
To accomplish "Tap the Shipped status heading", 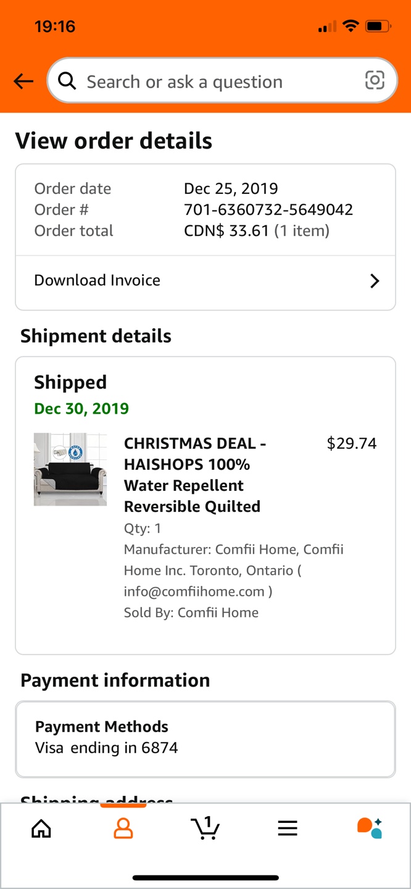I will point(70,383).
